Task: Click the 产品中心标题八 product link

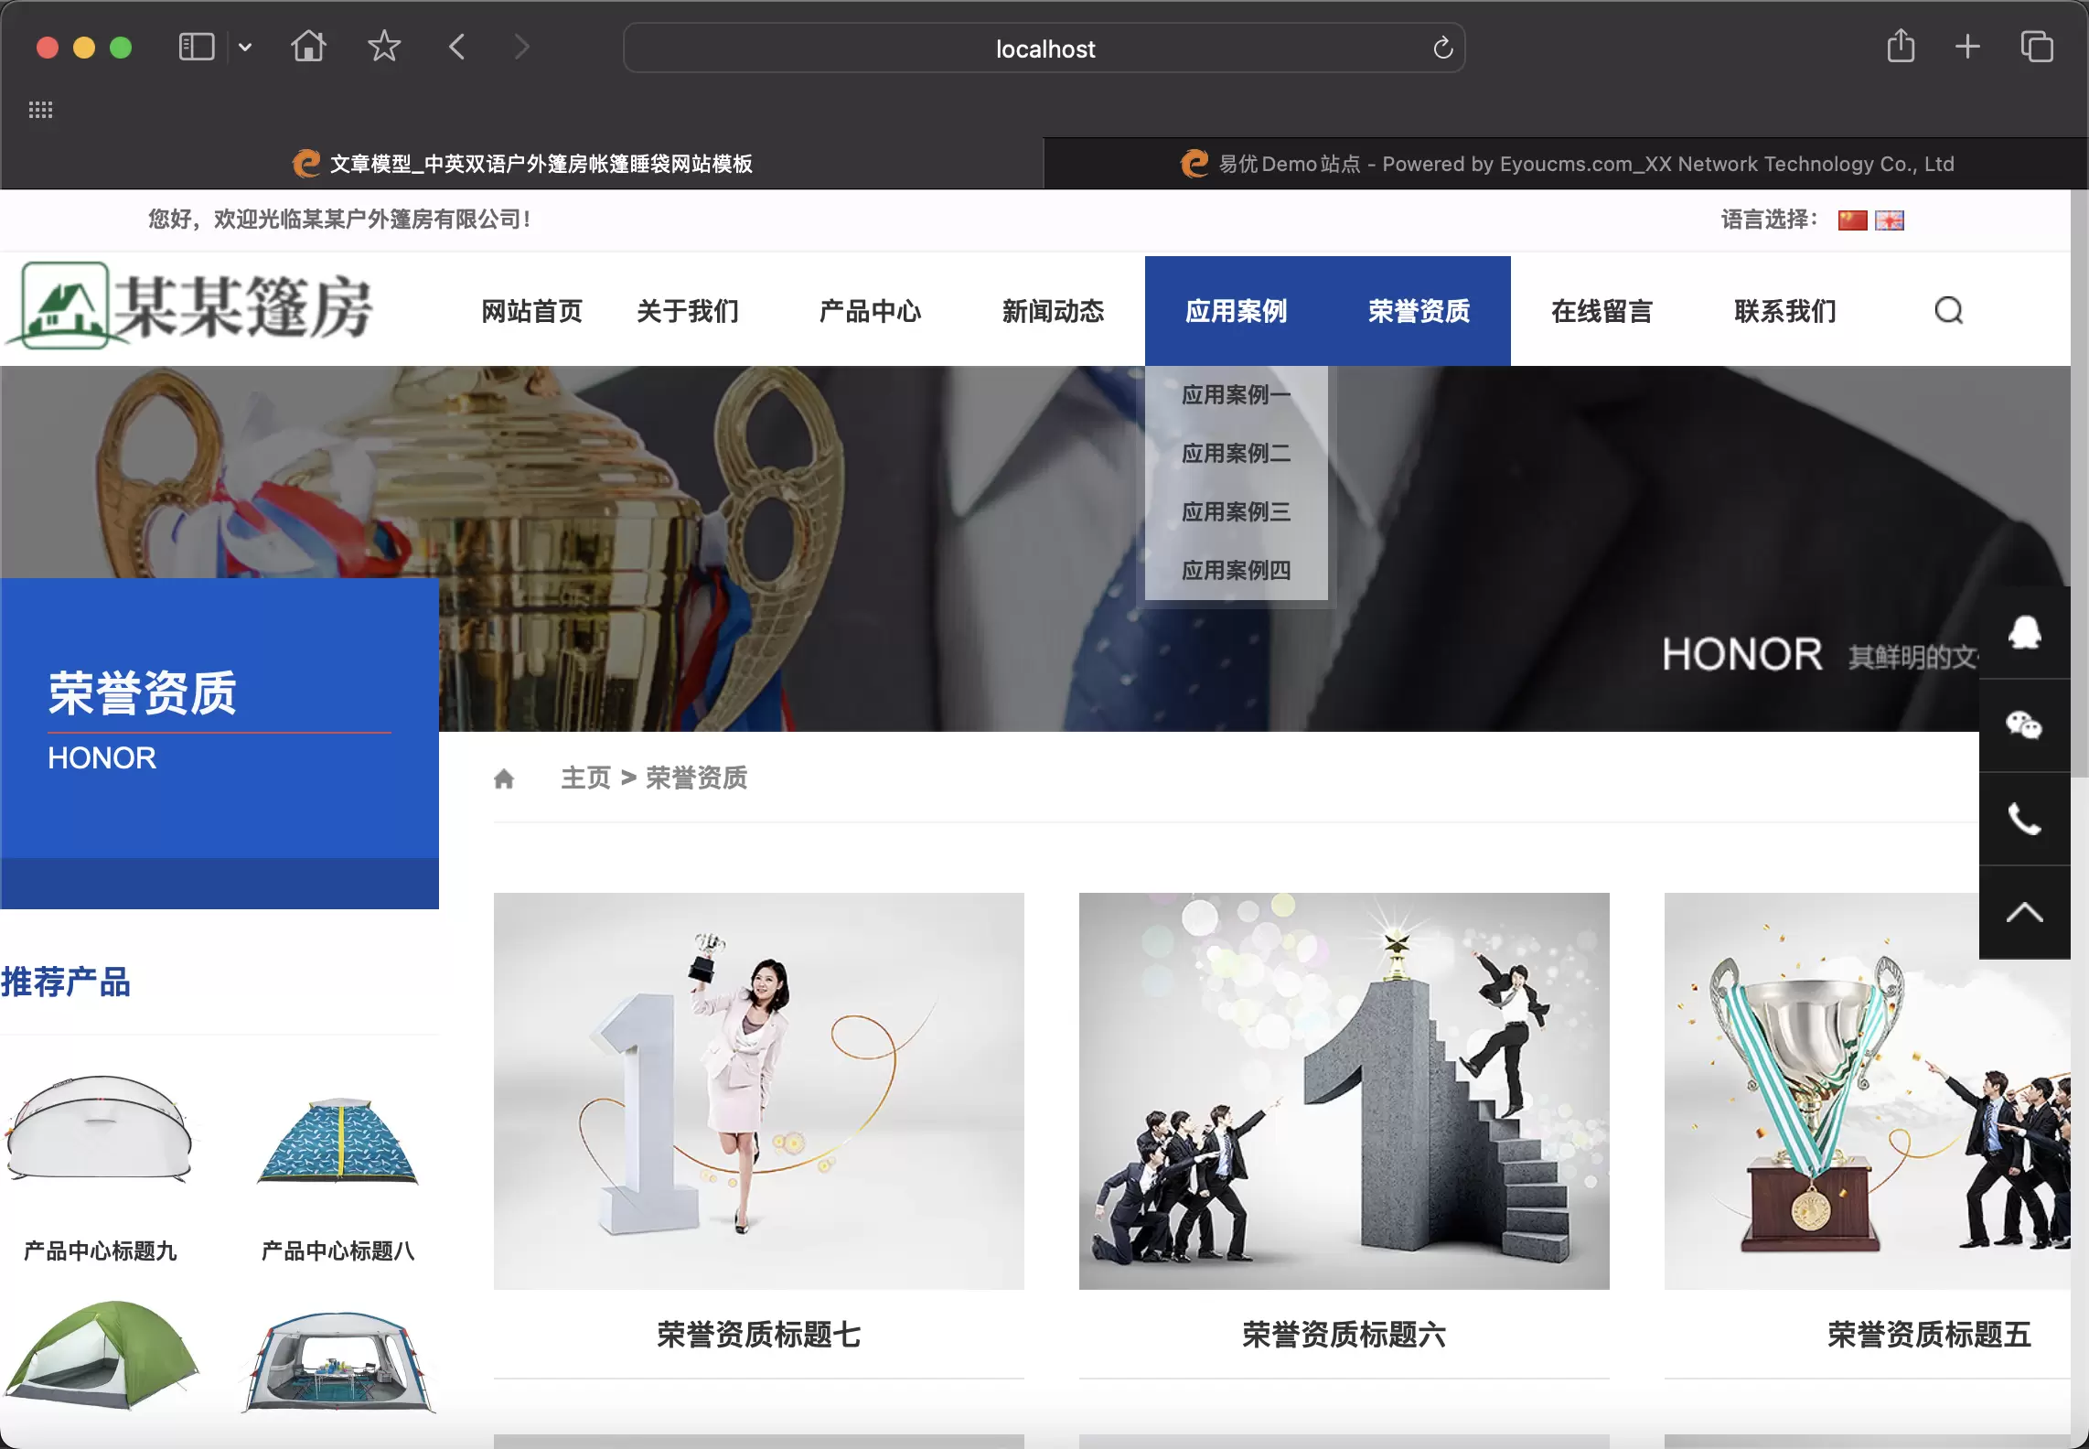Action: click(x=338, y=1250)
